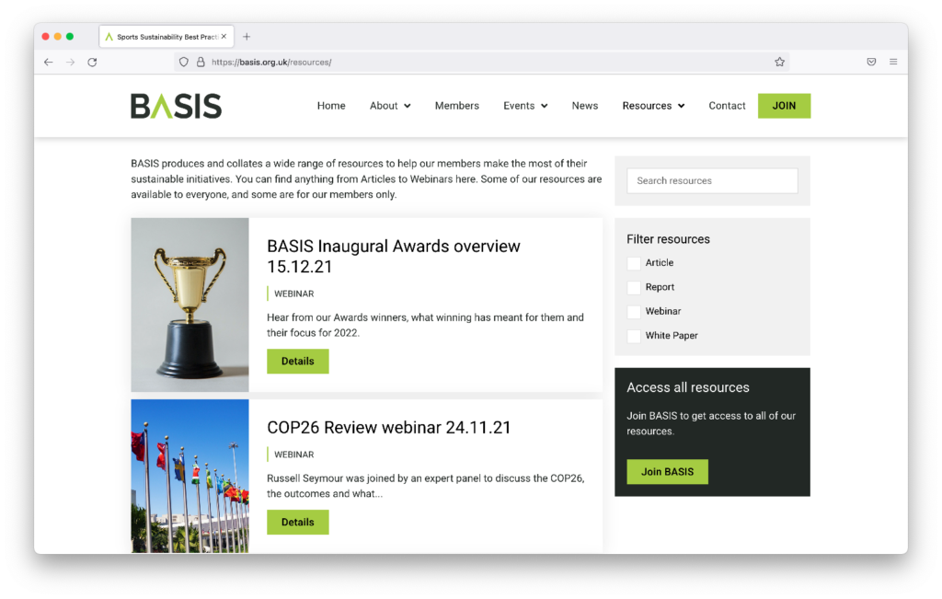This screenshot has height=599, width=942.
Task: Go to the Home page
Action: 331,106
